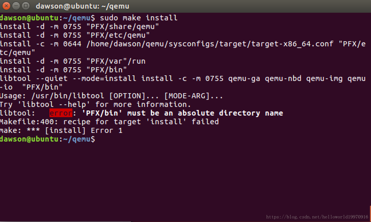Screen dimensions: 371x222
Task: Click 'must be an absolute directory name' text
Action: tap(205, 113)
